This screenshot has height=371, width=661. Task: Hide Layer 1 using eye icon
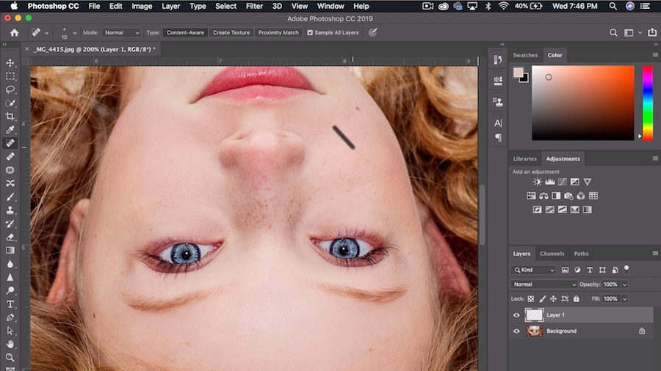(x=516, y=315)
